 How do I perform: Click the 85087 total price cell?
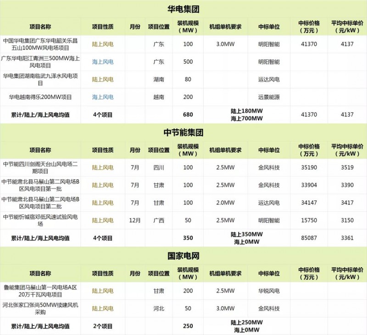tap(307, 238)
